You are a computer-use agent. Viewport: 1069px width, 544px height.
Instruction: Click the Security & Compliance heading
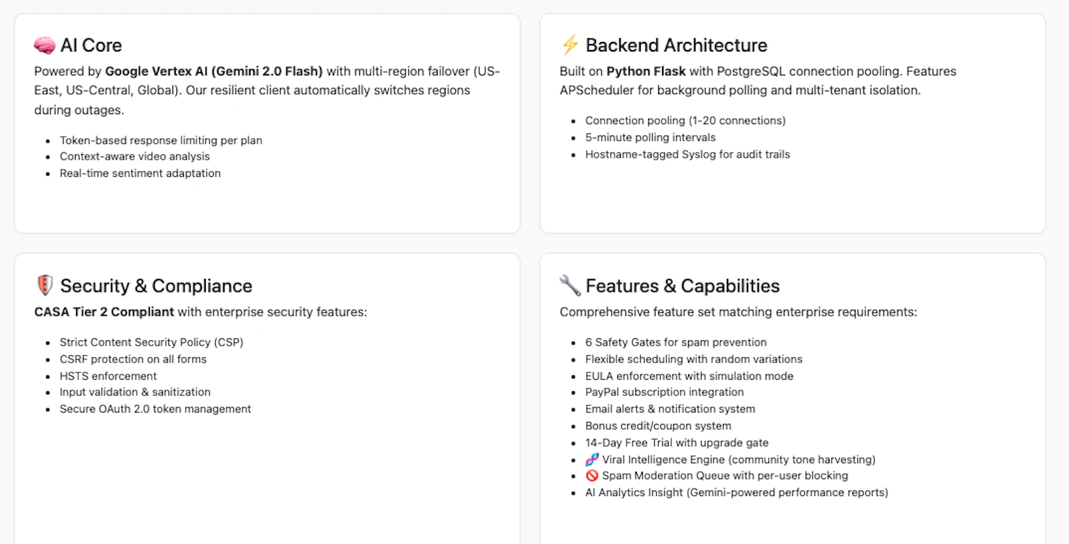point(156,286)
